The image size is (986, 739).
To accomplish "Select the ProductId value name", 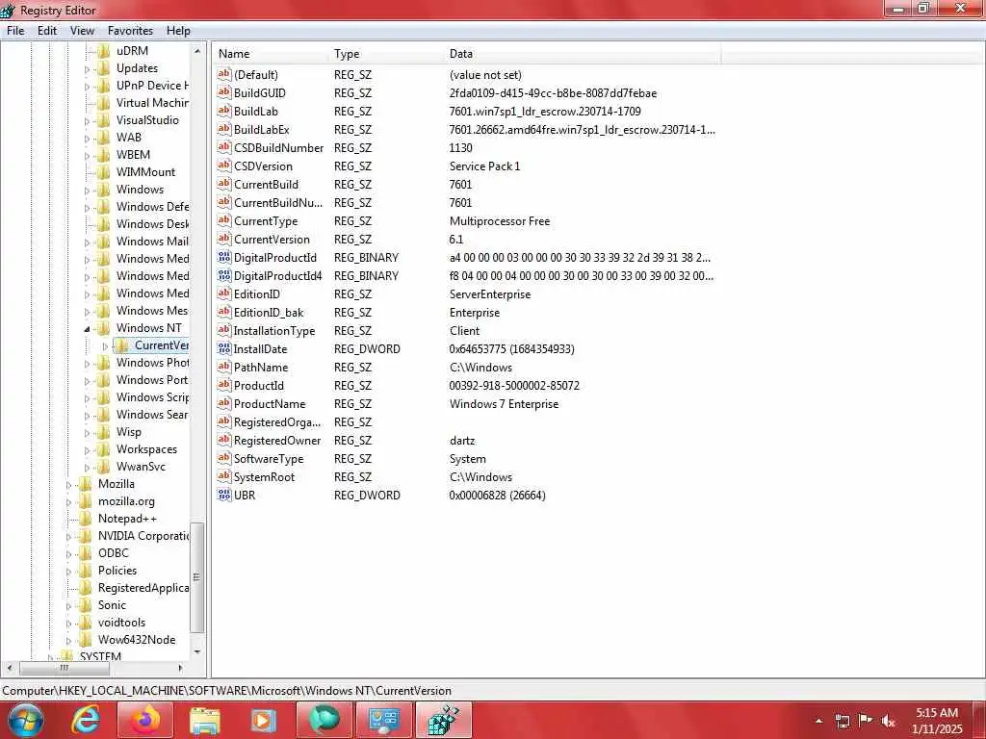I will pyautogui.click(x=259, y=385).
